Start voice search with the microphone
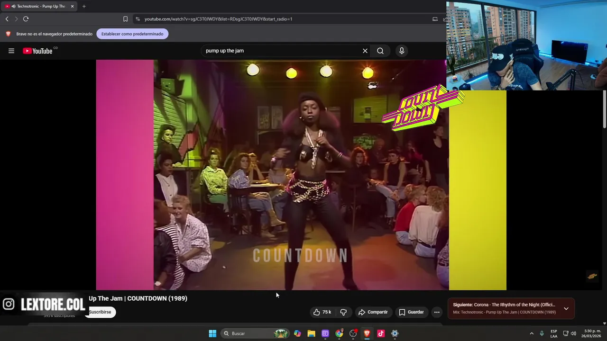607x341 pixels. [402, 51]
